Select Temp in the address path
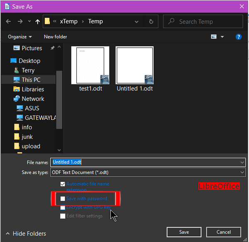 point(95,22)
